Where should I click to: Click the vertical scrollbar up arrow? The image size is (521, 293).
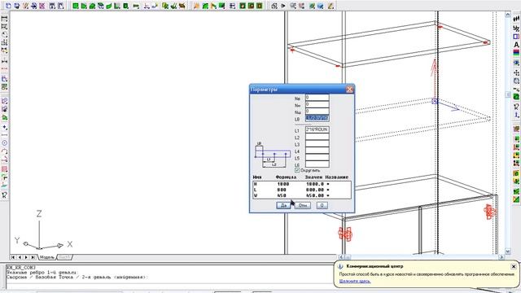coord(507,15)
